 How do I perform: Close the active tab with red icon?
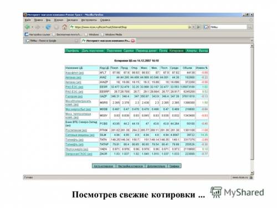pyautogui.click(x=133, y=41)
